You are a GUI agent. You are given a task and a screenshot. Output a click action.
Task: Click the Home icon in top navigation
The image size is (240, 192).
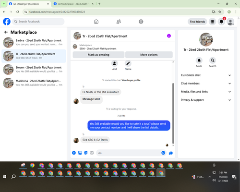pos(96,22)
